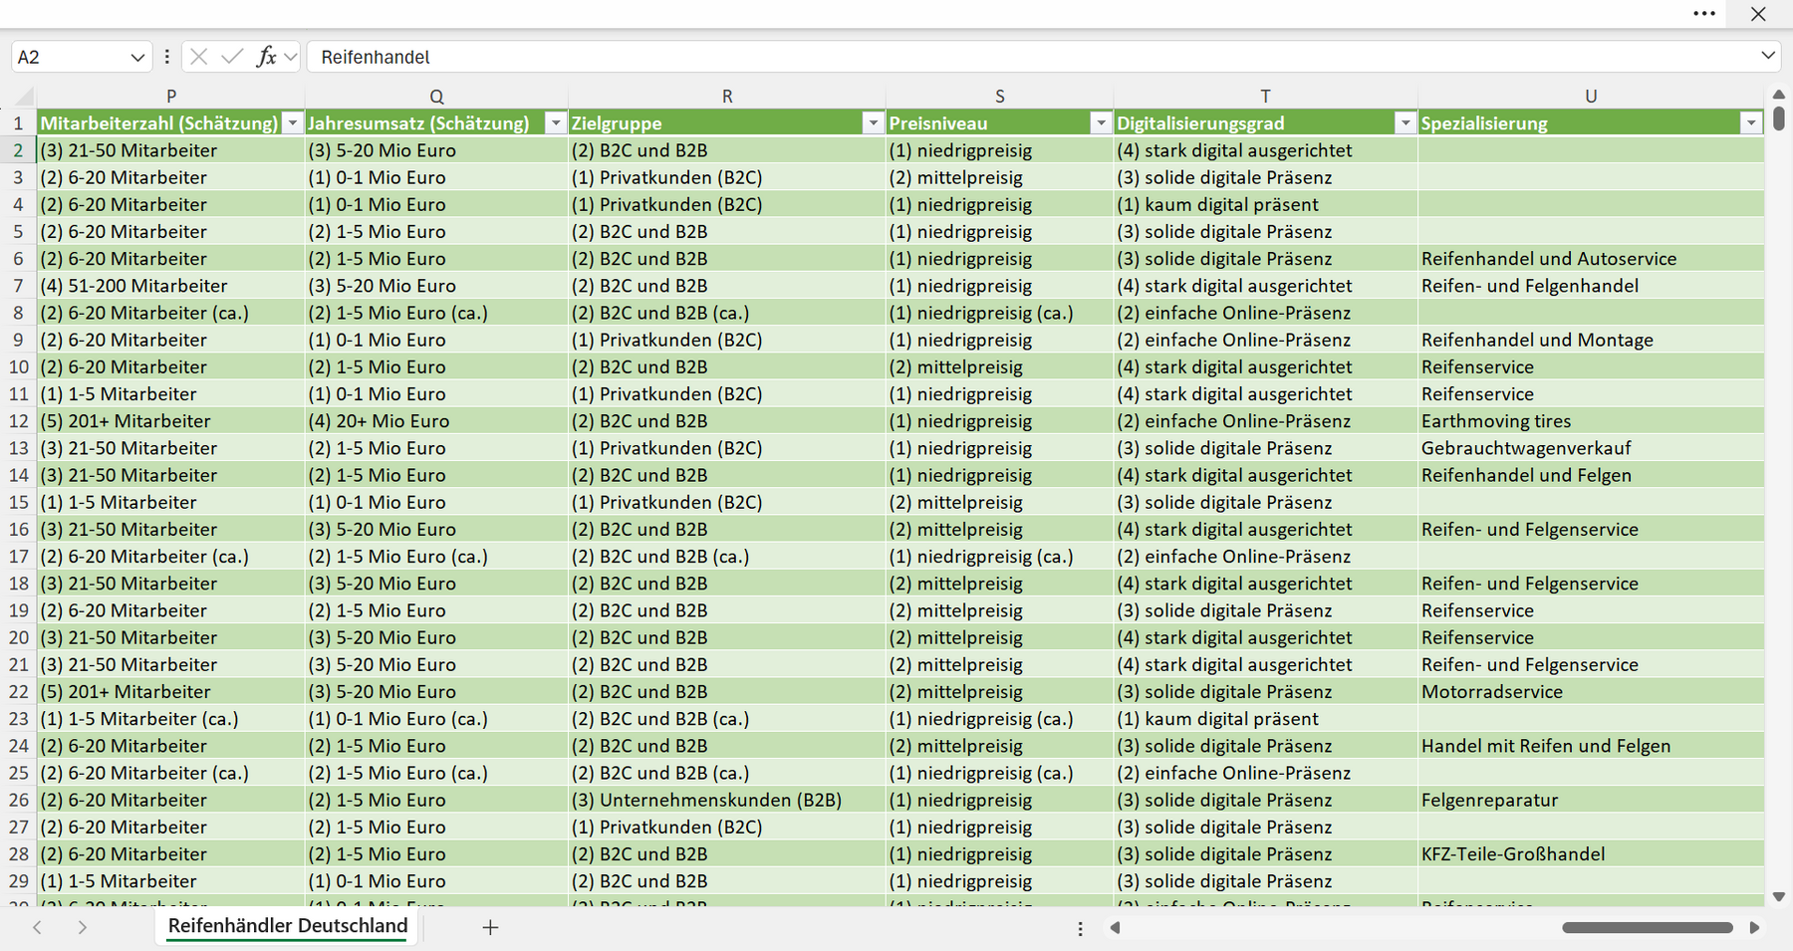Open Digitalisierungsgrad filter dropdown
Image resolution: width=1793 pixels, height=951 pixels.
(x=1406, y=123)
